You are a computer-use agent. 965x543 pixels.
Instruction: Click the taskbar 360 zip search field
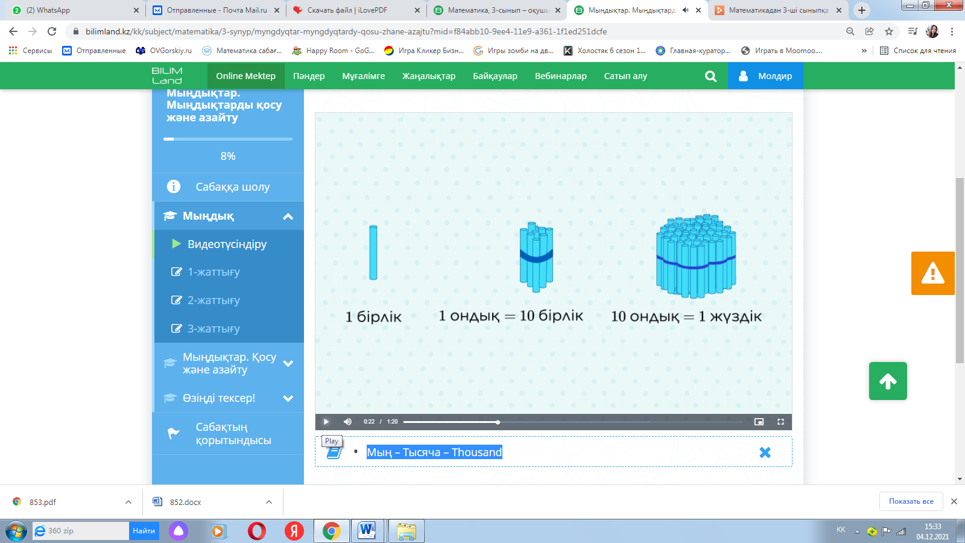click(81, 531)
